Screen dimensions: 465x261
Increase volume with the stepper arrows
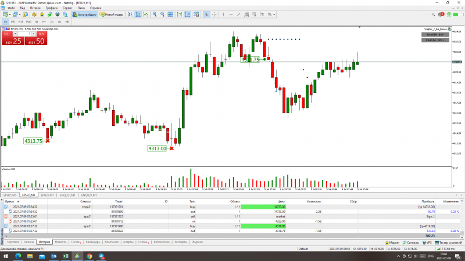[x=34, y=34]
